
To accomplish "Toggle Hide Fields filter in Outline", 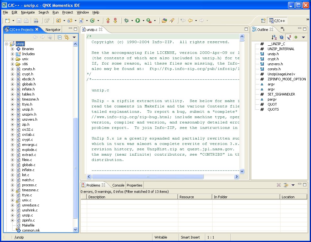I will pyautogui.click(x=281, y=37).
